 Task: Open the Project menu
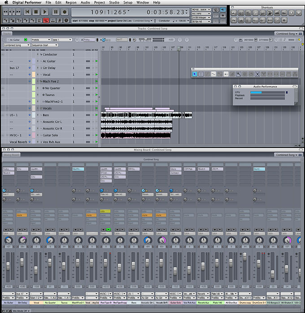[x=100, y=2]
